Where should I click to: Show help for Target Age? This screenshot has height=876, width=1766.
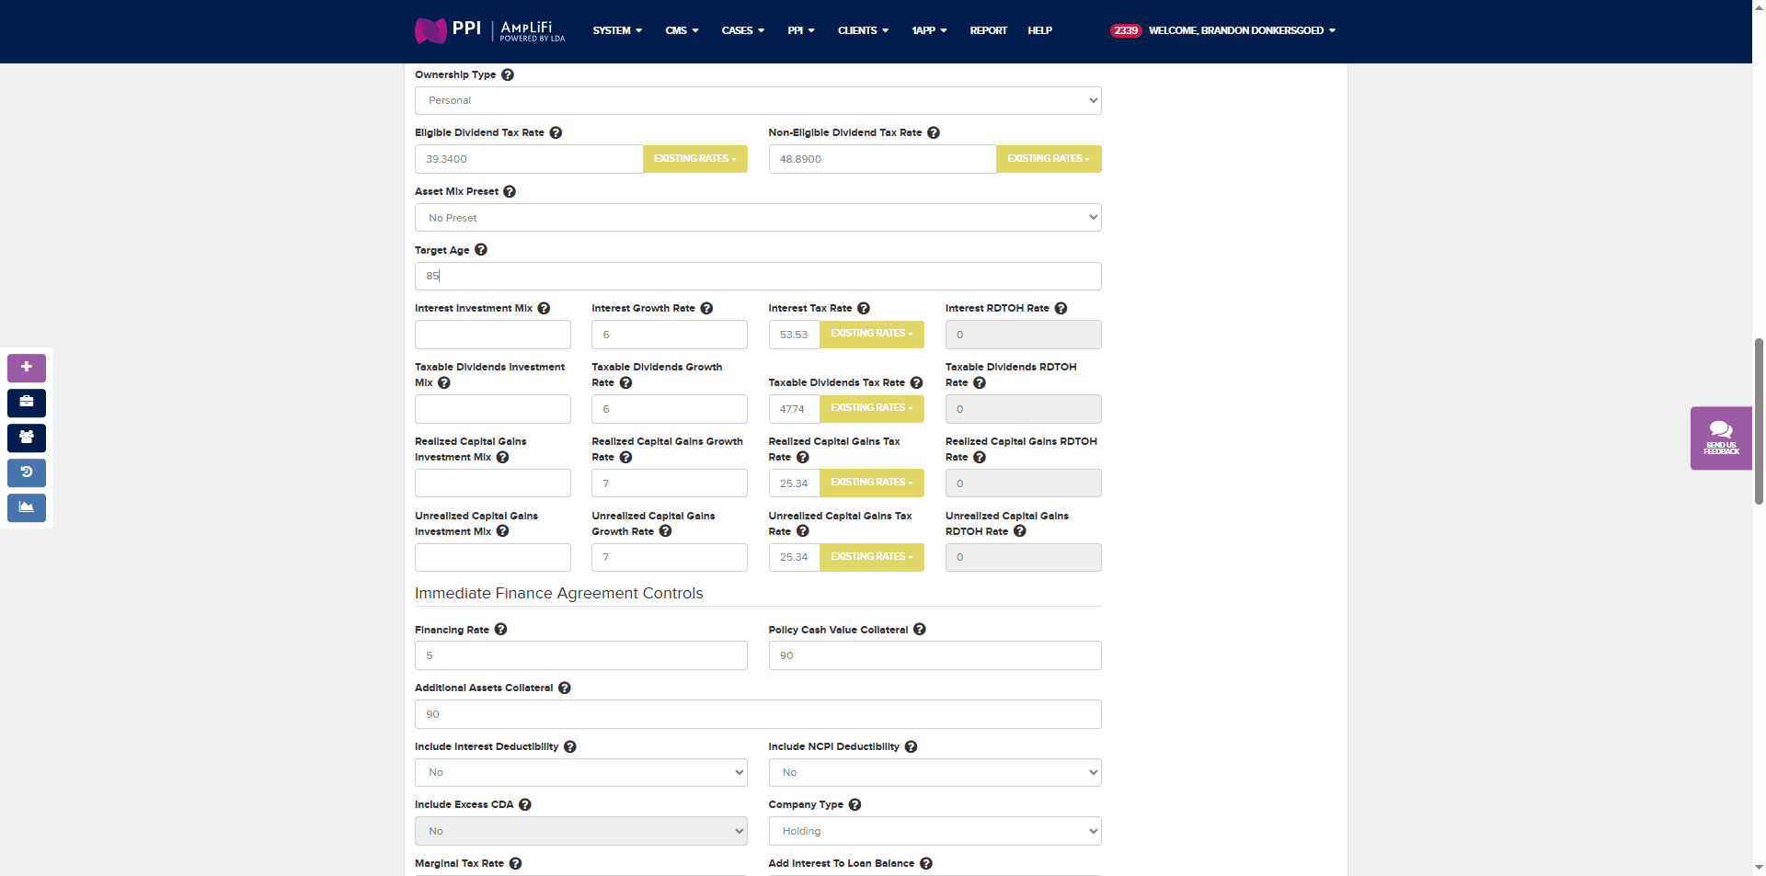481,250
